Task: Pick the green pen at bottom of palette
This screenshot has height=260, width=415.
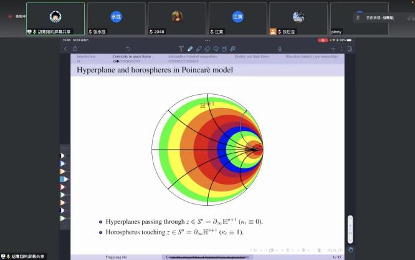Action: click(x=64, y=218)
